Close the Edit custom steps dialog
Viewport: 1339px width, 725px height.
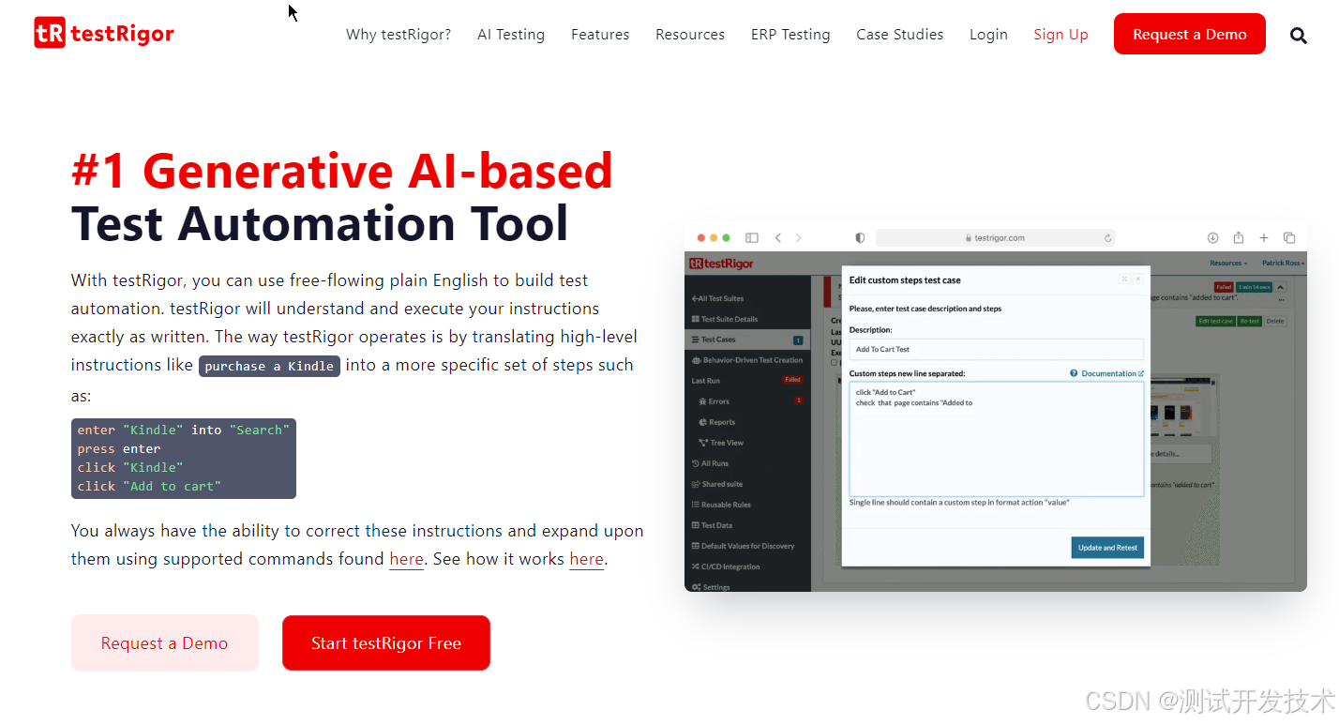point(1137,279)
